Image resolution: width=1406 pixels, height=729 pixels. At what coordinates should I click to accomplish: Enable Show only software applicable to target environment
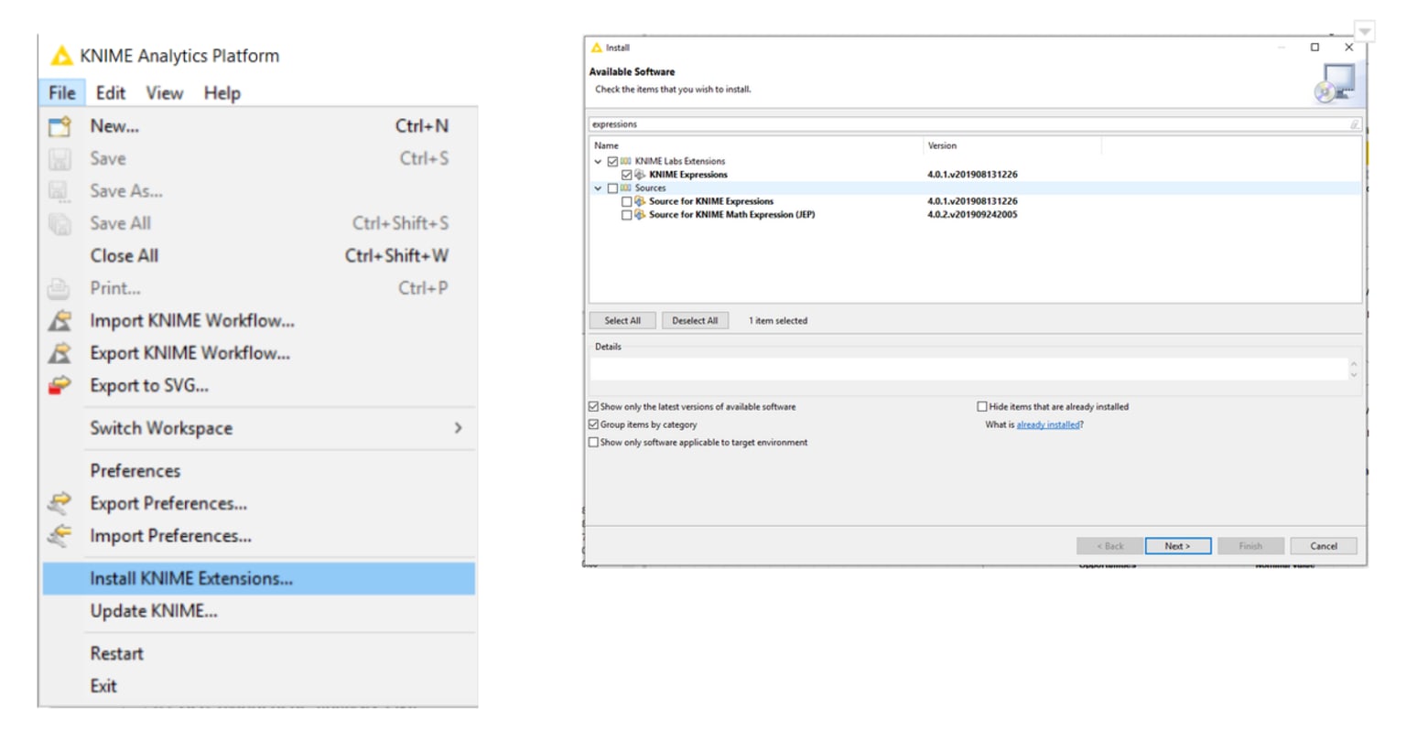593,443
